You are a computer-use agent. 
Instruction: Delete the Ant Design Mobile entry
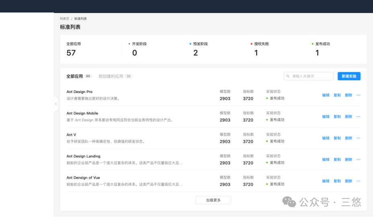click(x=348, y=117)
